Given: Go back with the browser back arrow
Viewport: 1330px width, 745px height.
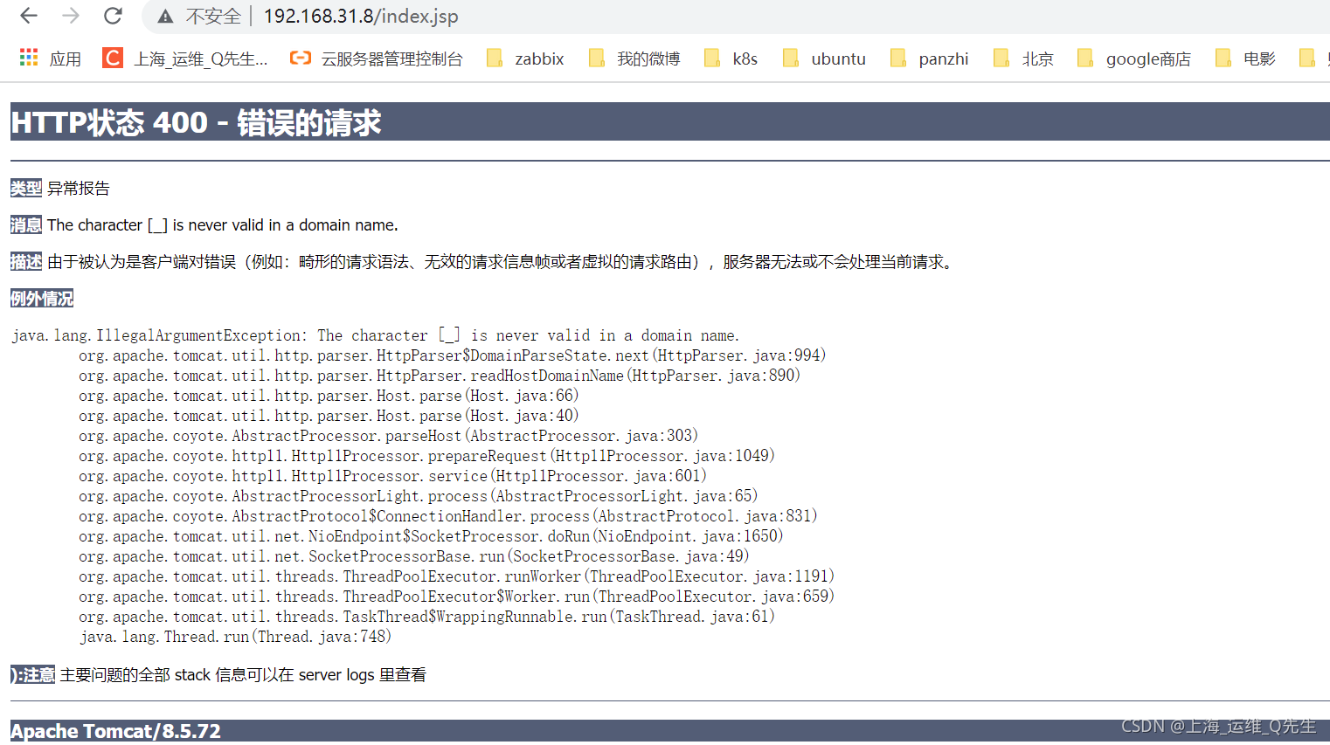Looking at the screenshot, I should click(29, 16).
